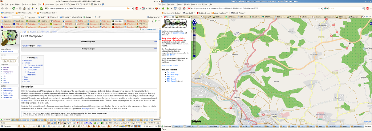Switch to the wiki discussion tab
Viewport: 372px width, 131px height.
33,31
